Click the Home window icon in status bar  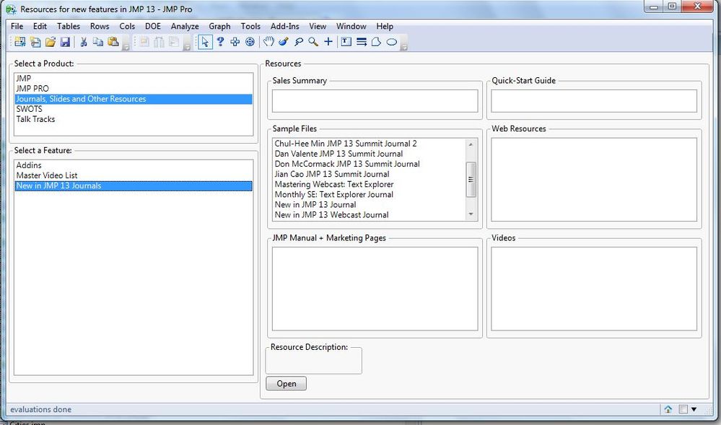point(668,409)
